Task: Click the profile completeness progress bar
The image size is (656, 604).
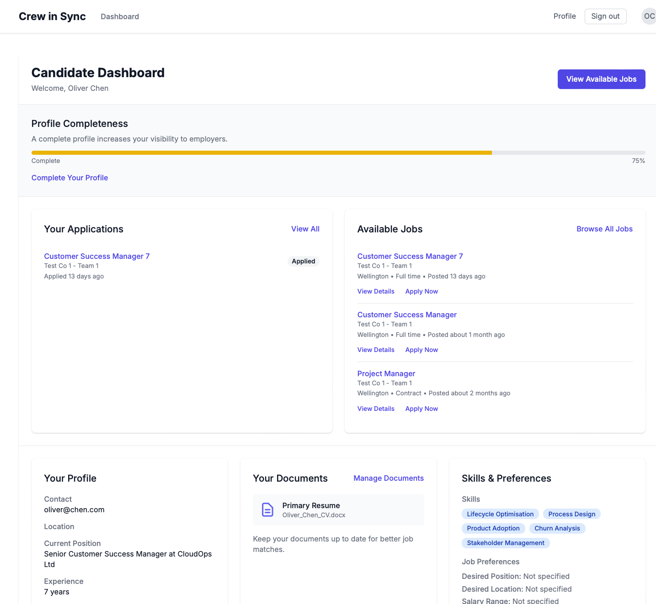Action: coord(338,152)
